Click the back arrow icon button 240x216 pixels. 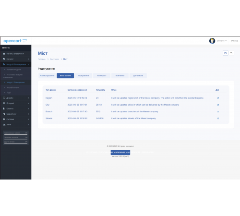click(231, 53)
